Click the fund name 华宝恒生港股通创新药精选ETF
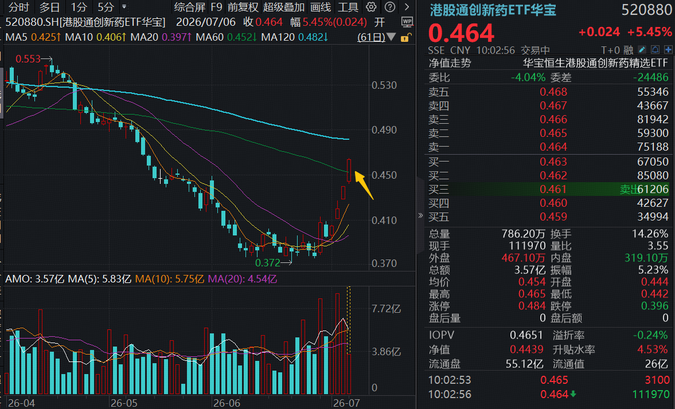Screen dimensions: 675x409 point(595,63)
